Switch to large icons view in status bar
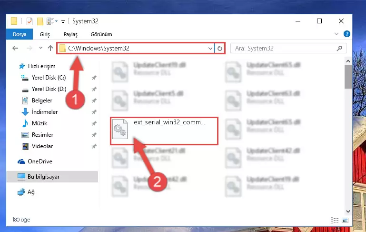 (x=345, y=220)
